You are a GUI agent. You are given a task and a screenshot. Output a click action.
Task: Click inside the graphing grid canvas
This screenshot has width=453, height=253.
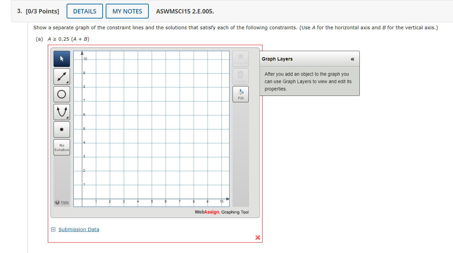click(151, 128)
